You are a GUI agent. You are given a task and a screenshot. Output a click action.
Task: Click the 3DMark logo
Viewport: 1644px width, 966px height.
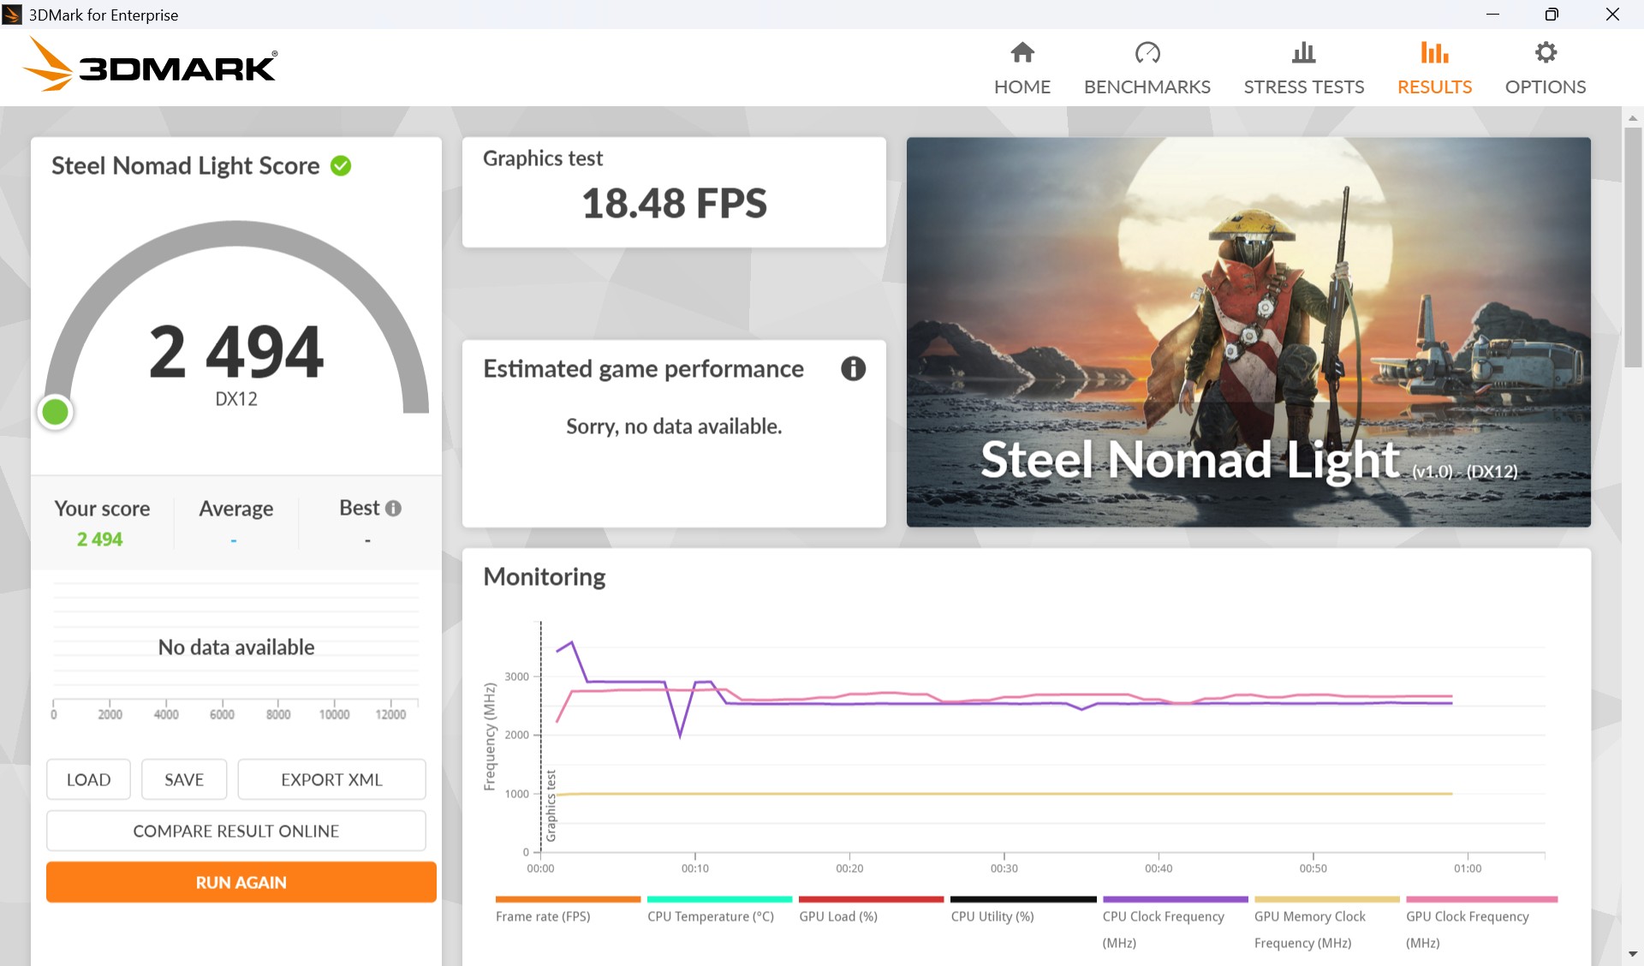(150, 65)
